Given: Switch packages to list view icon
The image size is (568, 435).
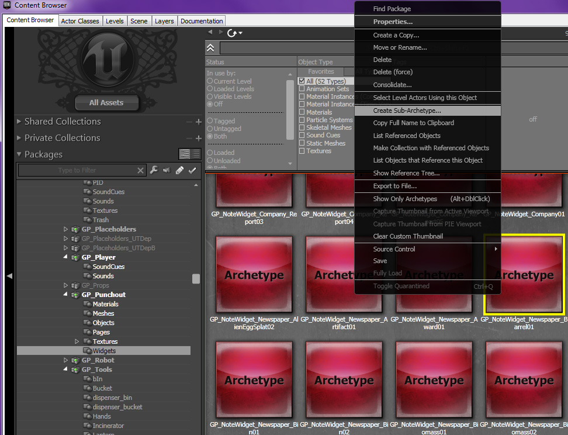Looking at the screenshot, I should coord(196,154).
